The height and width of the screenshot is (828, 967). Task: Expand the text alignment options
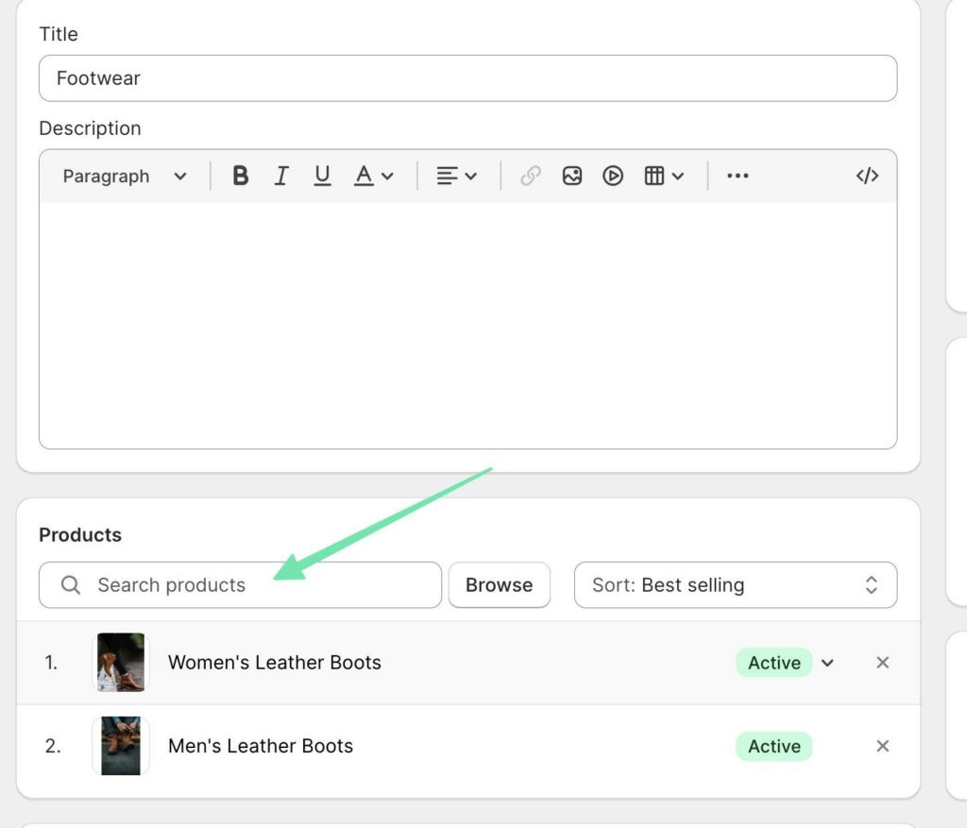(456, 176)
